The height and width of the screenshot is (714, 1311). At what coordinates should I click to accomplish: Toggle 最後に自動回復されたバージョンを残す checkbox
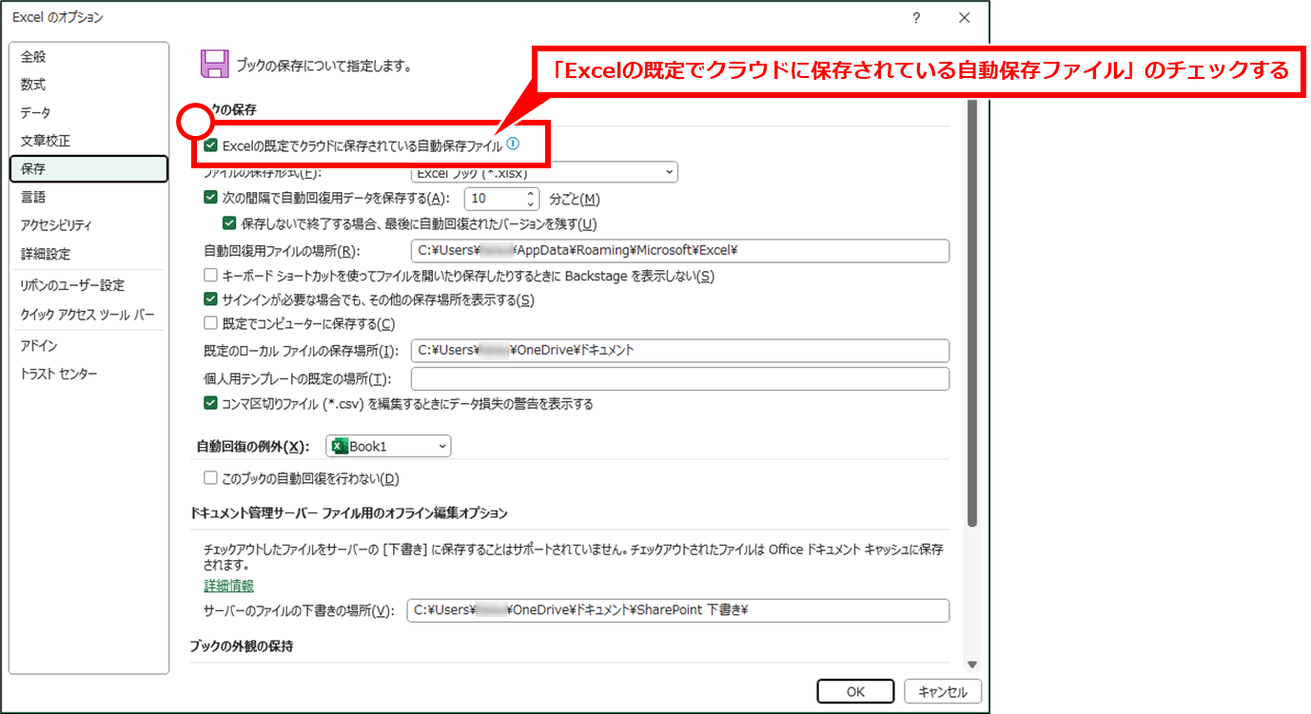pos(229,224)
